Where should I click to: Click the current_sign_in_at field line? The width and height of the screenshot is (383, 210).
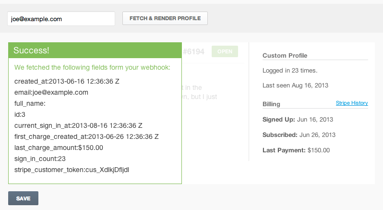(x=78, y=125)
